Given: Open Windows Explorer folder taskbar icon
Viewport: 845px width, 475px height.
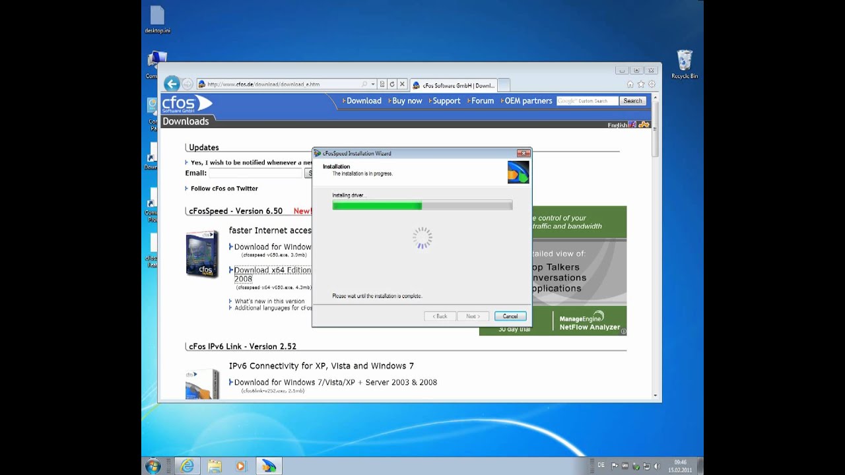Looking at the screenshot, I should (215, 466).
